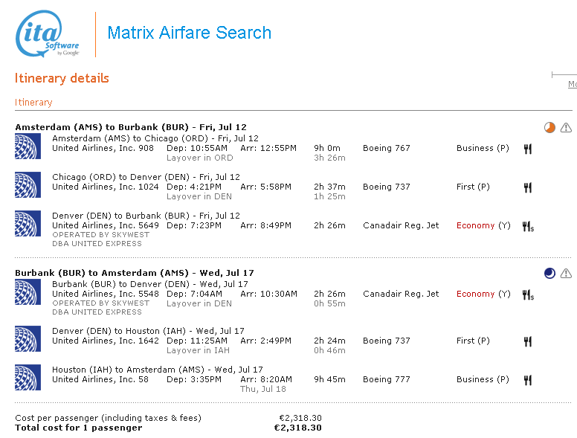This screenshot has height=438, width=577.
Task: Click the outbound trip warning triangle icon
Action: click(566, 128)
